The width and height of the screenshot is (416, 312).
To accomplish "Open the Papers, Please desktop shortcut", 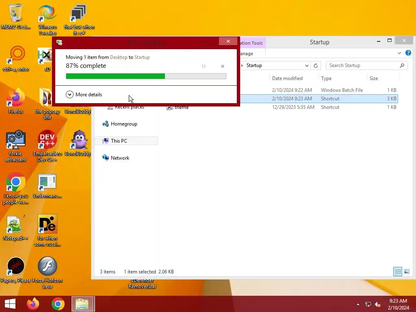I will (16, 270).
